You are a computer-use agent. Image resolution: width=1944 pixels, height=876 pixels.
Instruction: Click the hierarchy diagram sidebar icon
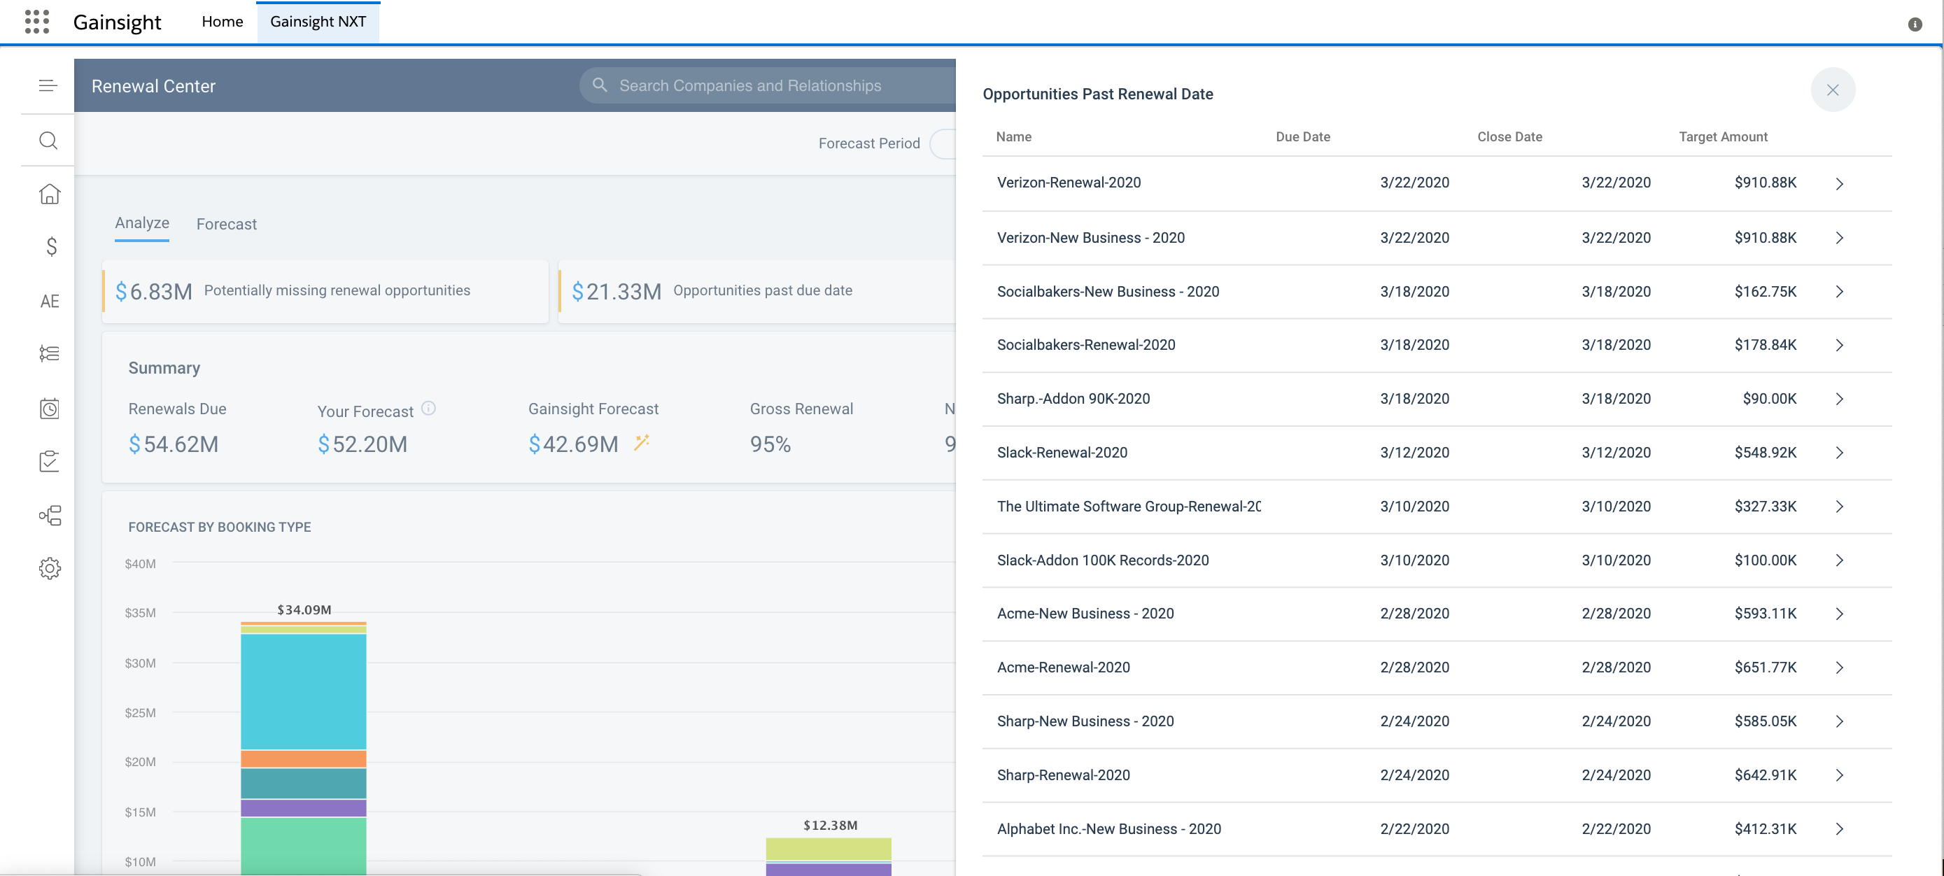pyautogui.click(x=50, y=516)
